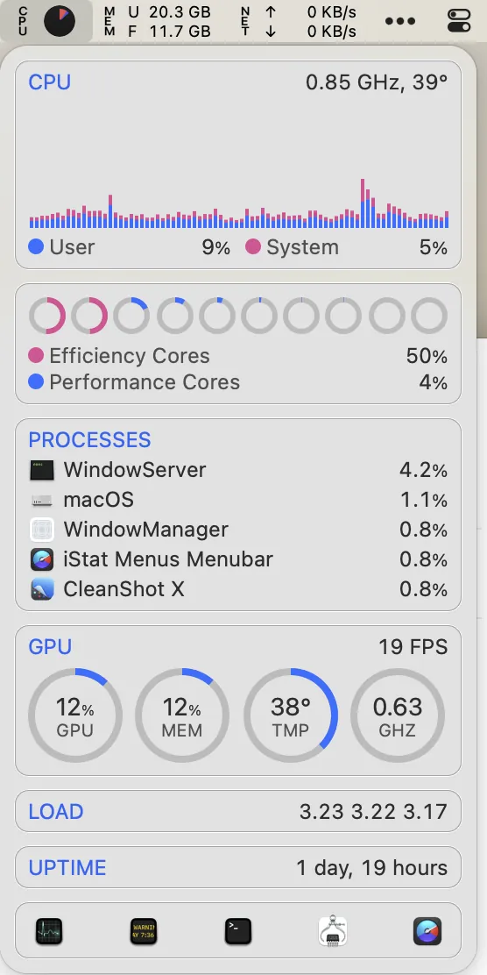This screenshot has height=975, width=487.
Task: Expand the LOAD average row
Action: pos(238,811)
